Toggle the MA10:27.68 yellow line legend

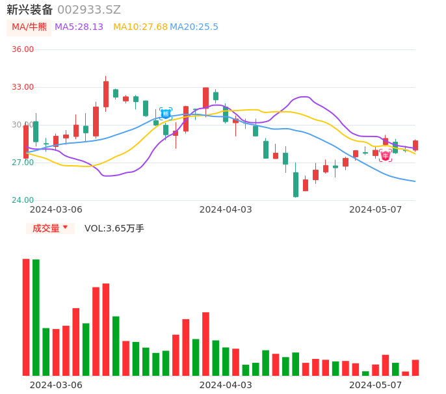140,27
